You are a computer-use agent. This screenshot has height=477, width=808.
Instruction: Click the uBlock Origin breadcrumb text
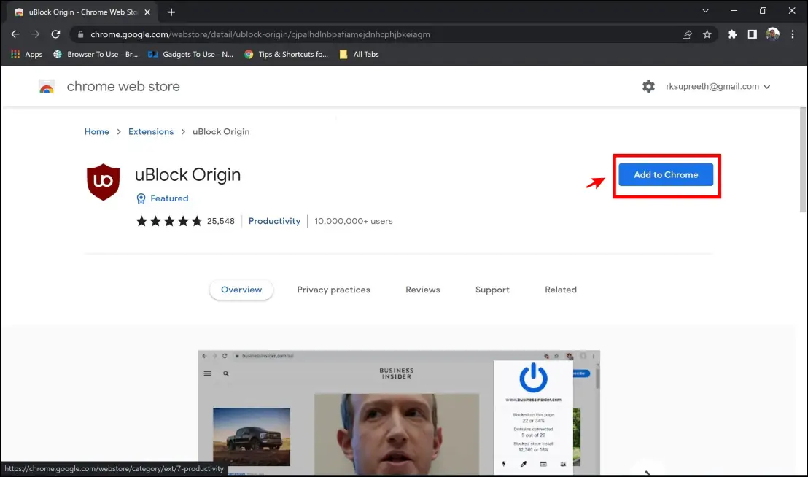(221, 132)
